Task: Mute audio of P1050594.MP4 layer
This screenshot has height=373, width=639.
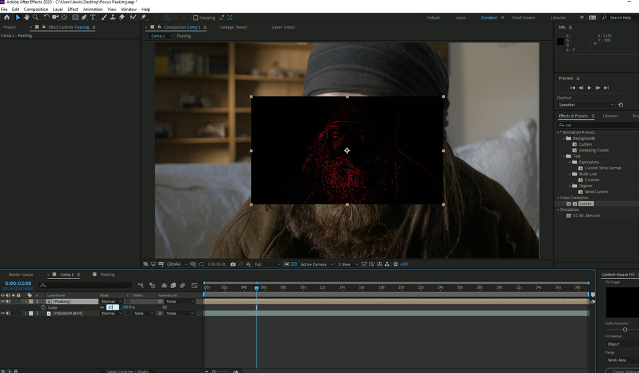Action: [x=8, y=314]
